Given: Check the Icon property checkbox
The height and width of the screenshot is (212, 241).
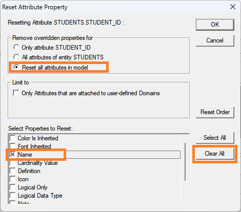Looking at the screenshot, I should (12, 179).
